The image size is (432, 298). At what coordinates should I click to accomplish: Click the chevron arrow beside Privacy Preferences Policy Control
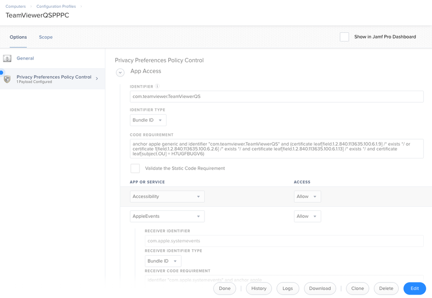coord(97,79)
